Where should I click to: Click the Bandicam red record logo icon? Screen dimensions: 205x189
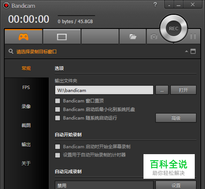tap(6, 5)
